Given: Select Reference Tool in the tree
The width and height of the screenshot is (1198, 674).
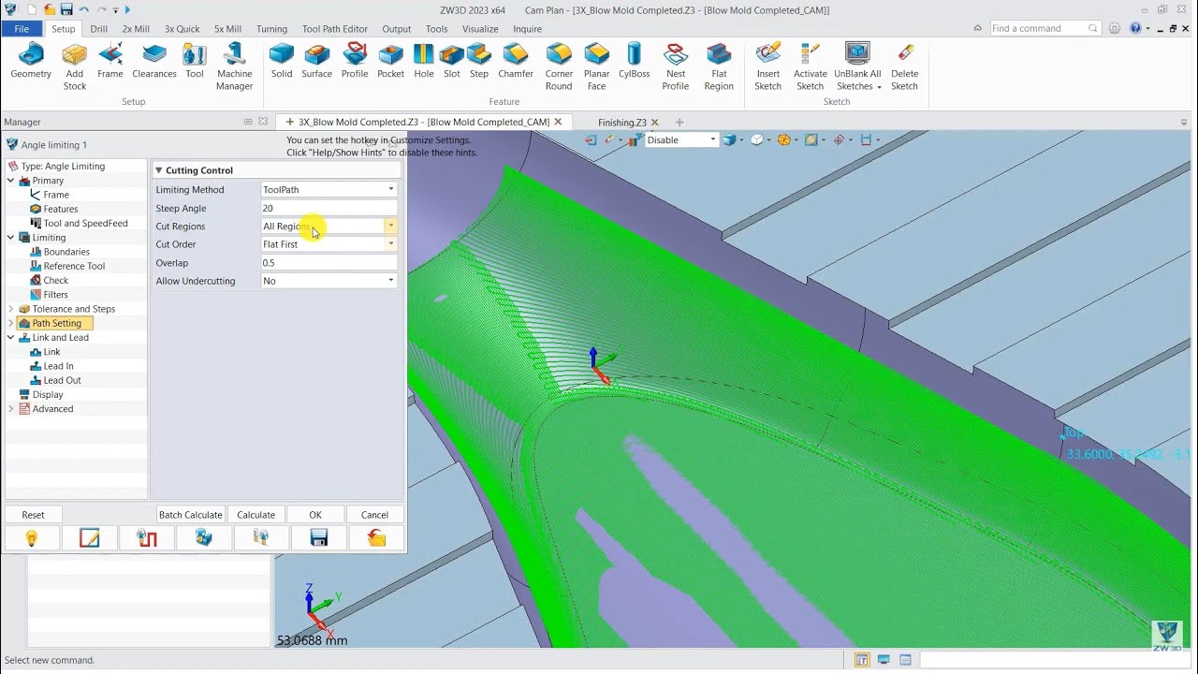Looking at the screenshot, I should click(74, 266).
